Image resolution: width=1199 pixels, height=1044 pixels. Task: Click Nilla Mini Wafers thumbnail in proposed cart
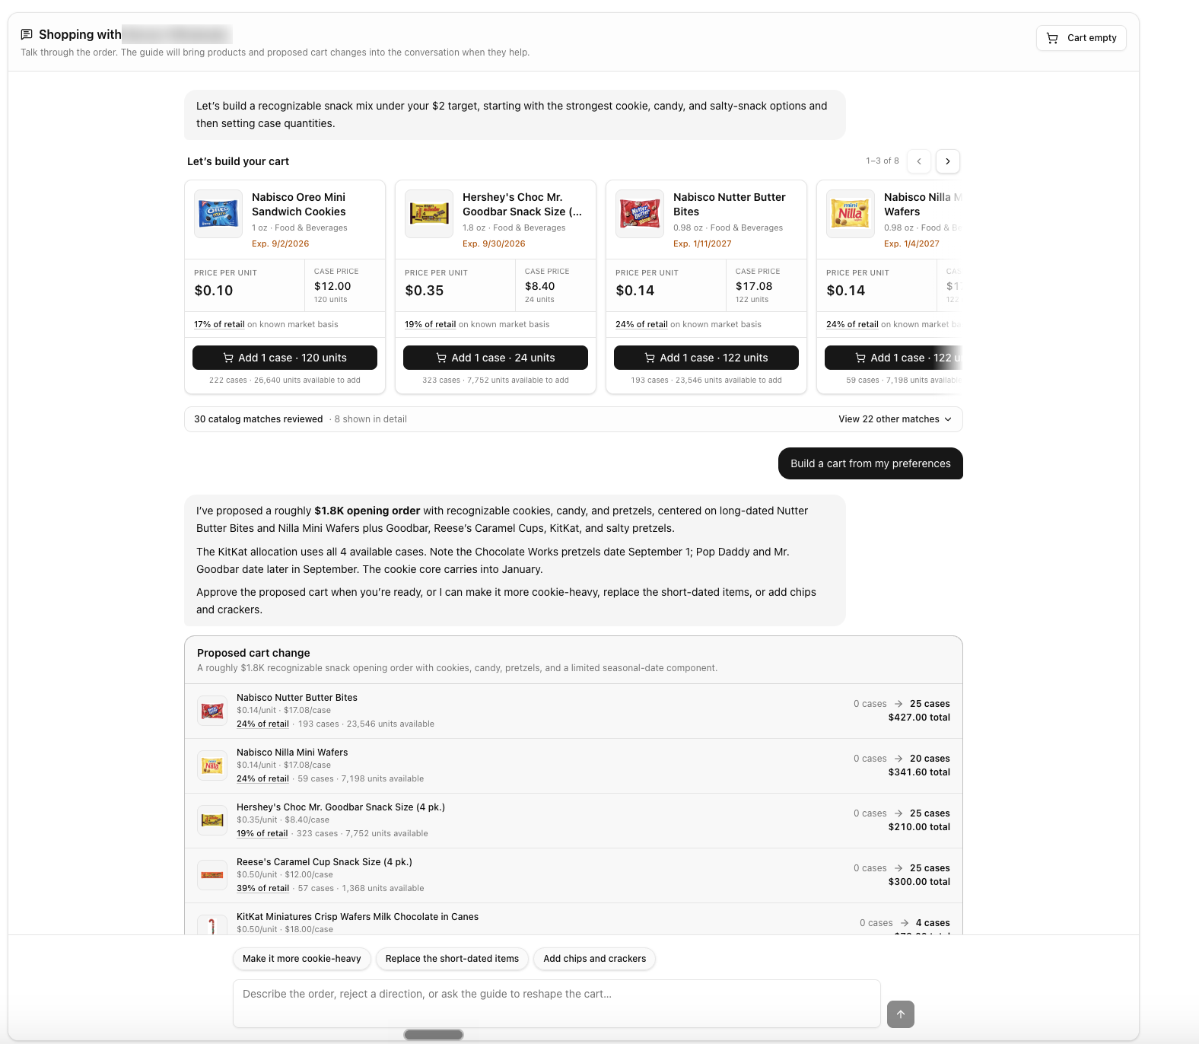click(212, 765)
